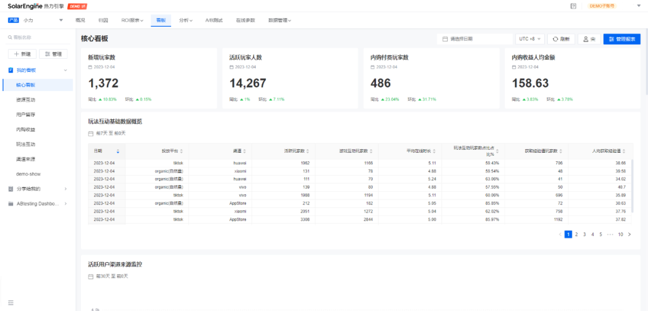Go to next table page arrow
The width and height of the screenshot is (648, 311).
(629, 234)
